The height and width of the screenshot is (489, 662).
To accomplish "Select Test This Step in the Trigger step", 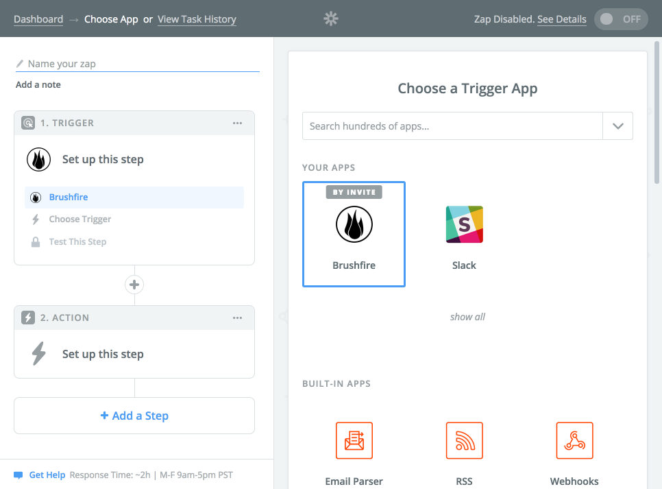I will (x=77, y=241).
